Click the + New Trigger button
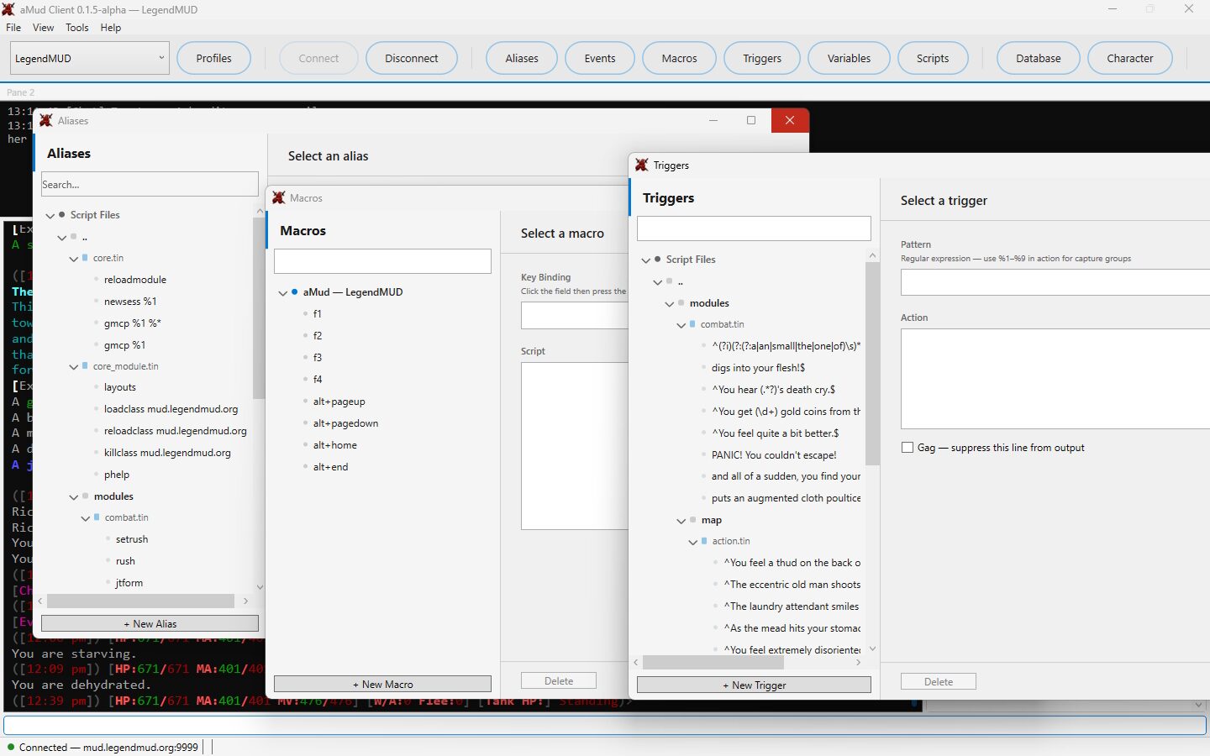Viewport: 1210px width, 756px height. (754, 685)
